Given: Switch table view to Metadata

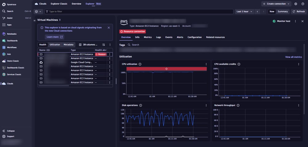Looking at the screenshot, I should (x=68, y=45).
